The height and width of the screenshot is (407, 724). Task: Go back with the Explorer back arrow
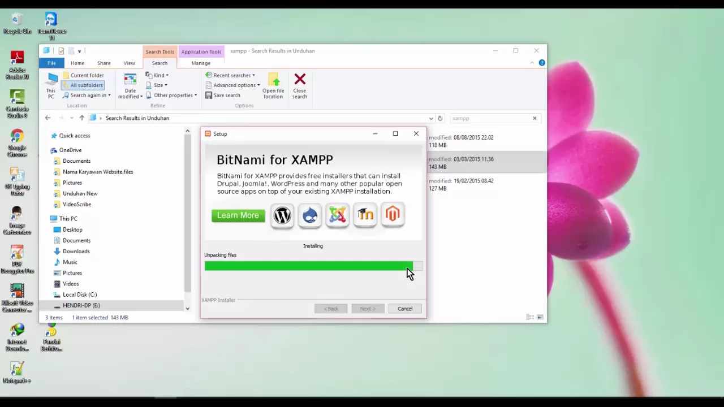(48, 118)
